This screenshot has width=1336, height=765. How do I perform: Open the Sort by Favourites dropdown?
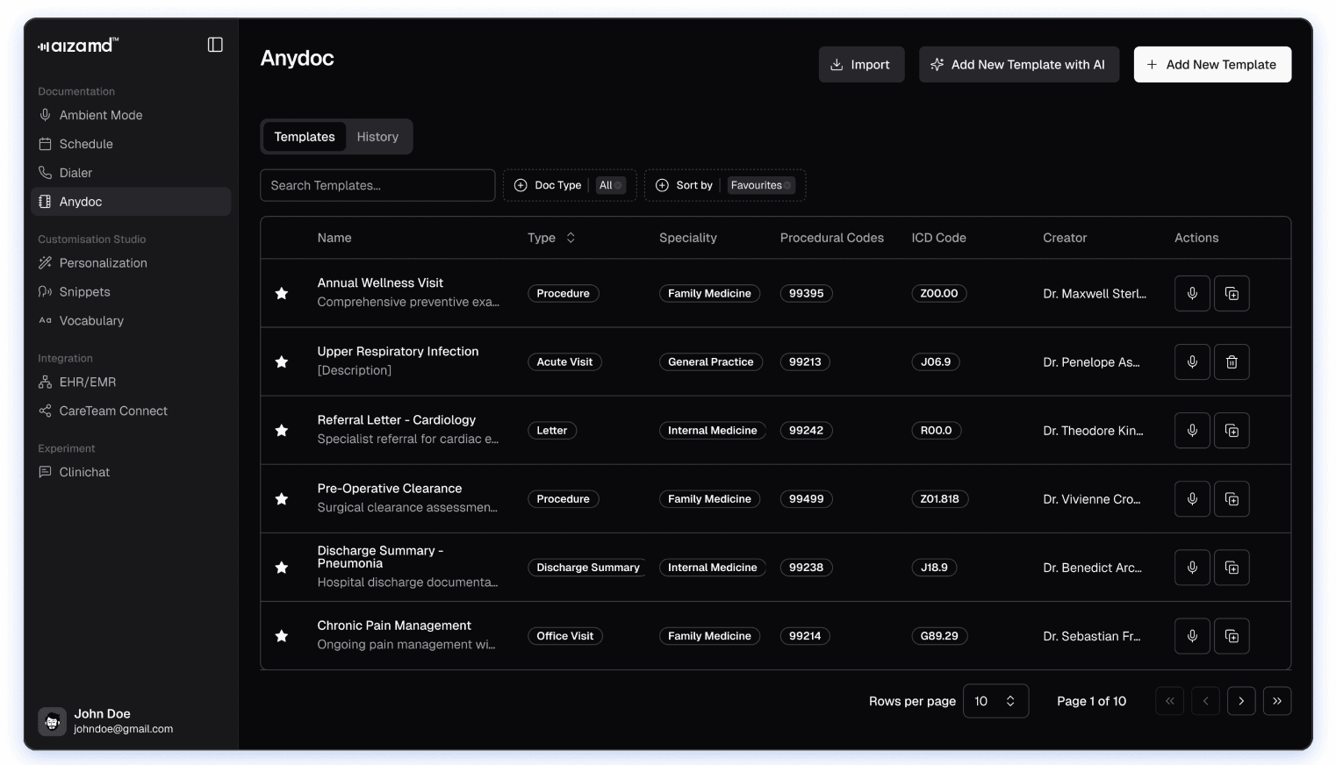coord(724,185)
